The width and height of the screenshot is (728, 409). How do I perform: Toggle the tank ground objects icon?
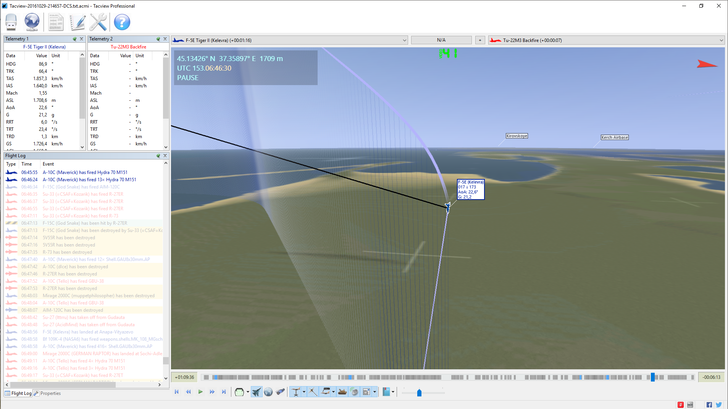coord(342,392)
